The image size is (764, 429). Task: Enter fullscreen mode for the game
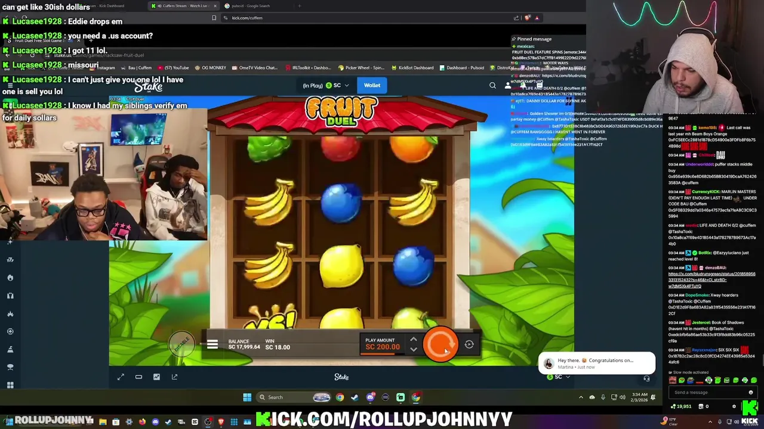coord(121,377)
